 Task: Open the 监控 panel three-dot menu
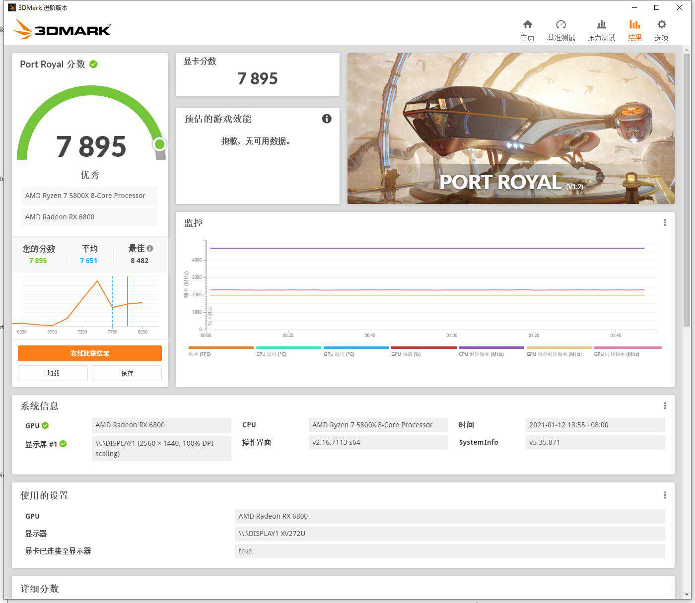tap(665, 223)
